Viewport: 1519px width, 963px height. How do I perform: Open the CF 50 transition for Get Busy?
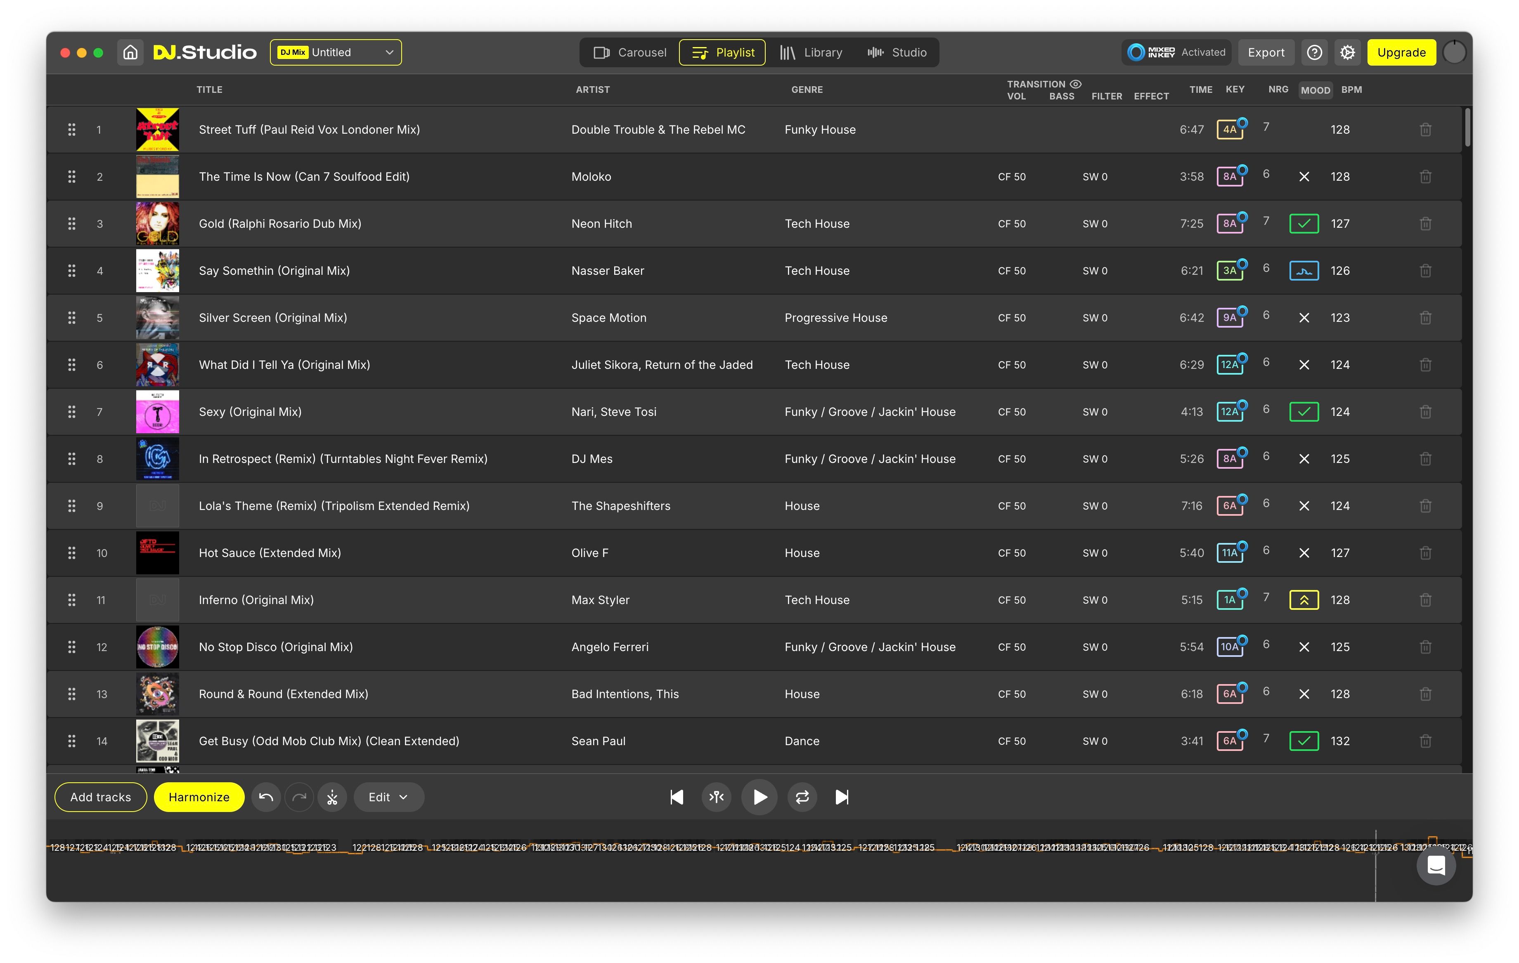tap(1012, 741)
